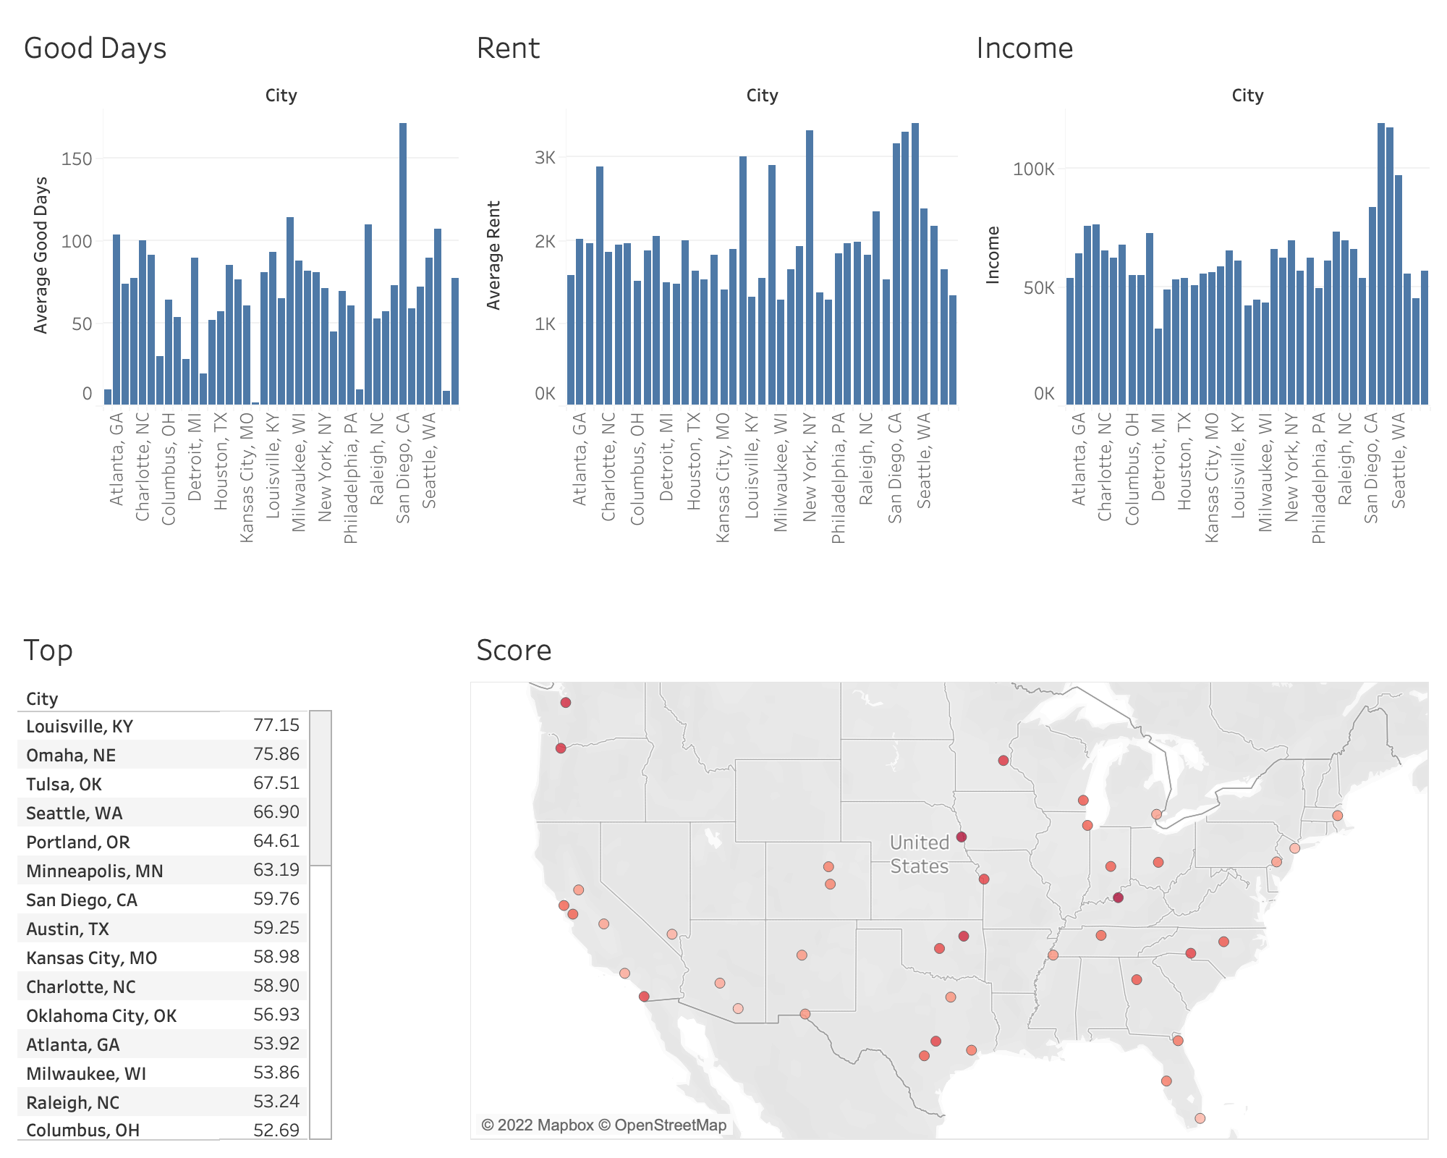The image size is (1447, 1158).
Task: Select the Portland, Oregon dot on map
Action: [561, 748]
